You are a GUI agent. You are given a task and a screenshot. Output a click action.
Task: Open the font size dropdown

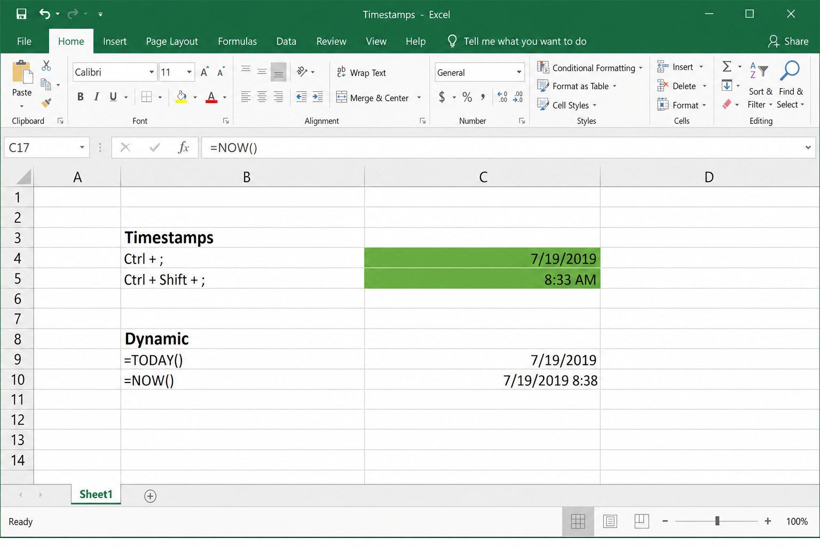190,72
